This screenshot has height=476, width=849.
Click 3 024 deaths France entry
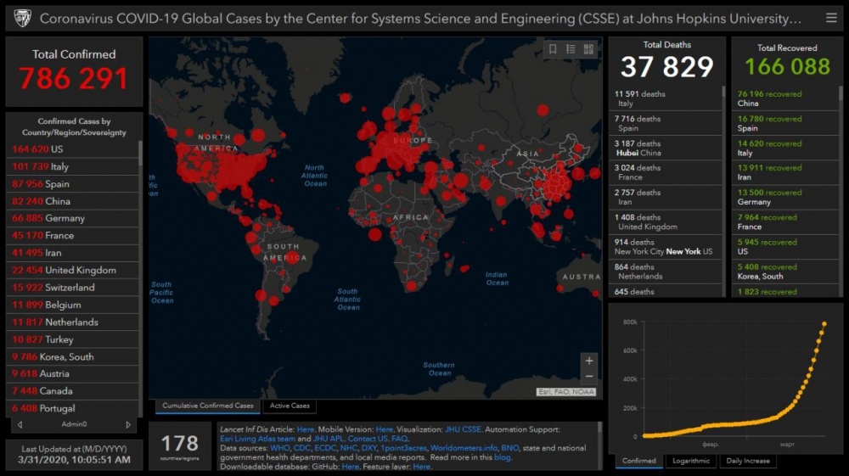point(665,172)
